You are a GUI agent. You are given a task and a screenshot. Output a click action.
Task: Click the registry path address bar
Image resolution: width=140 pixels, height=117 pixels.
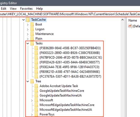[x=70, y=14]
